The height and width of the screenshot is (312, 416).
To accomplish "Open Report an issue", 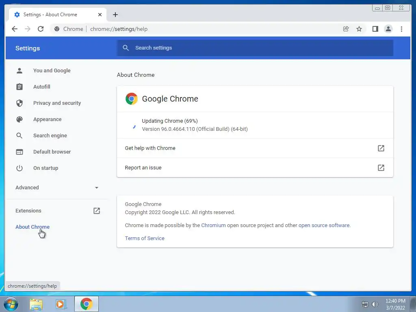I will (255, 168).
